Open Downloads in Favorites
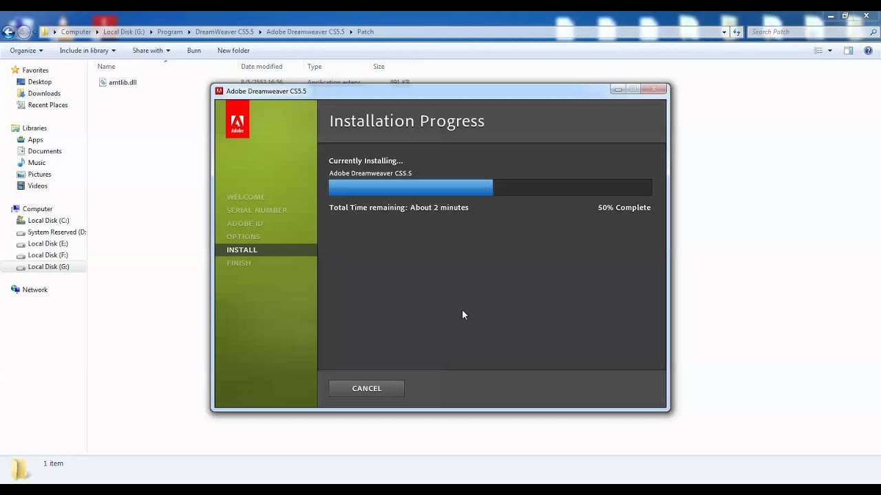 coord(44,93)
